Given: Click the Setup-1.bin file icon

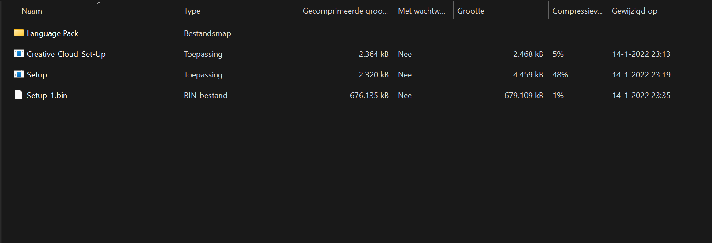Looking at the screenshot, I should click(18, 95).
